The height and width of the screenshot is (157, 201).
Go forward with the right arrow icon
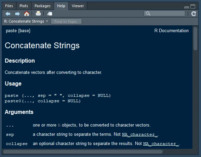pyautogui.click(x=17, y=14)
